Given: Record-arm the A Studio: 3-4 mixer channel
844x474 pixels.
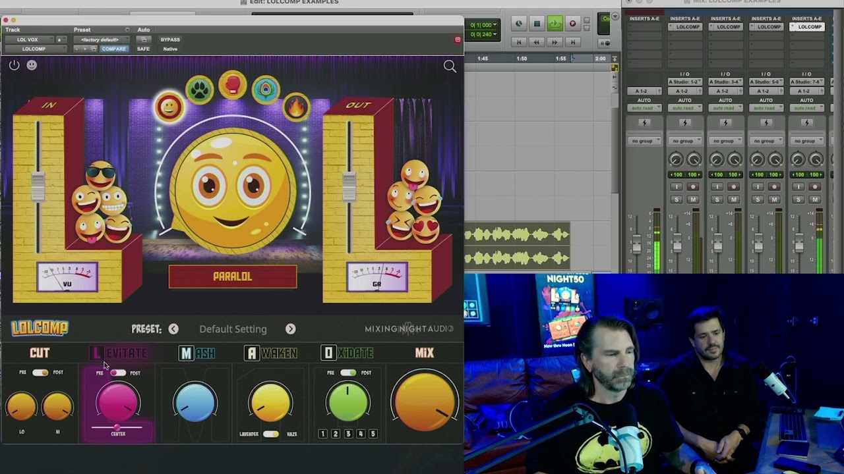Looking at the screenshot, I should pos(734,186).
